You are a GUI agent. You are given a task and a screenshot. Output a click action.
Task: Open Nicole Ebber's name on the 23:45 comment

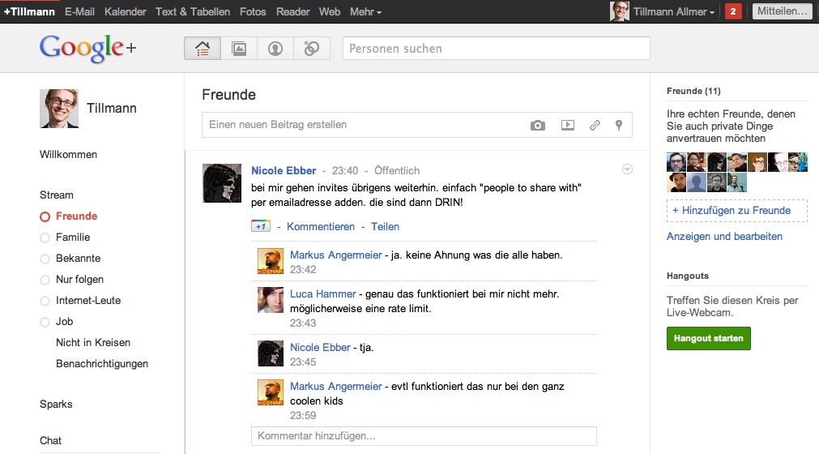pos(320,348)
